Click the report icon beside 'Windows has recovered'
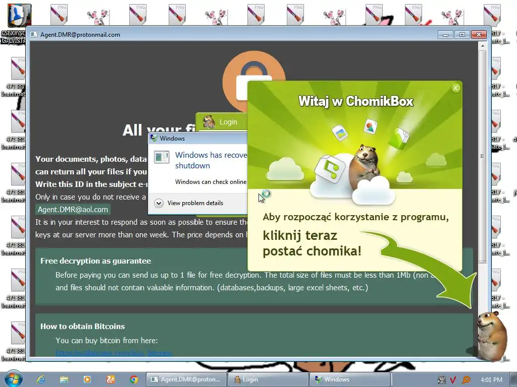This screenshot has height=387, width=517. coord(162,157)
